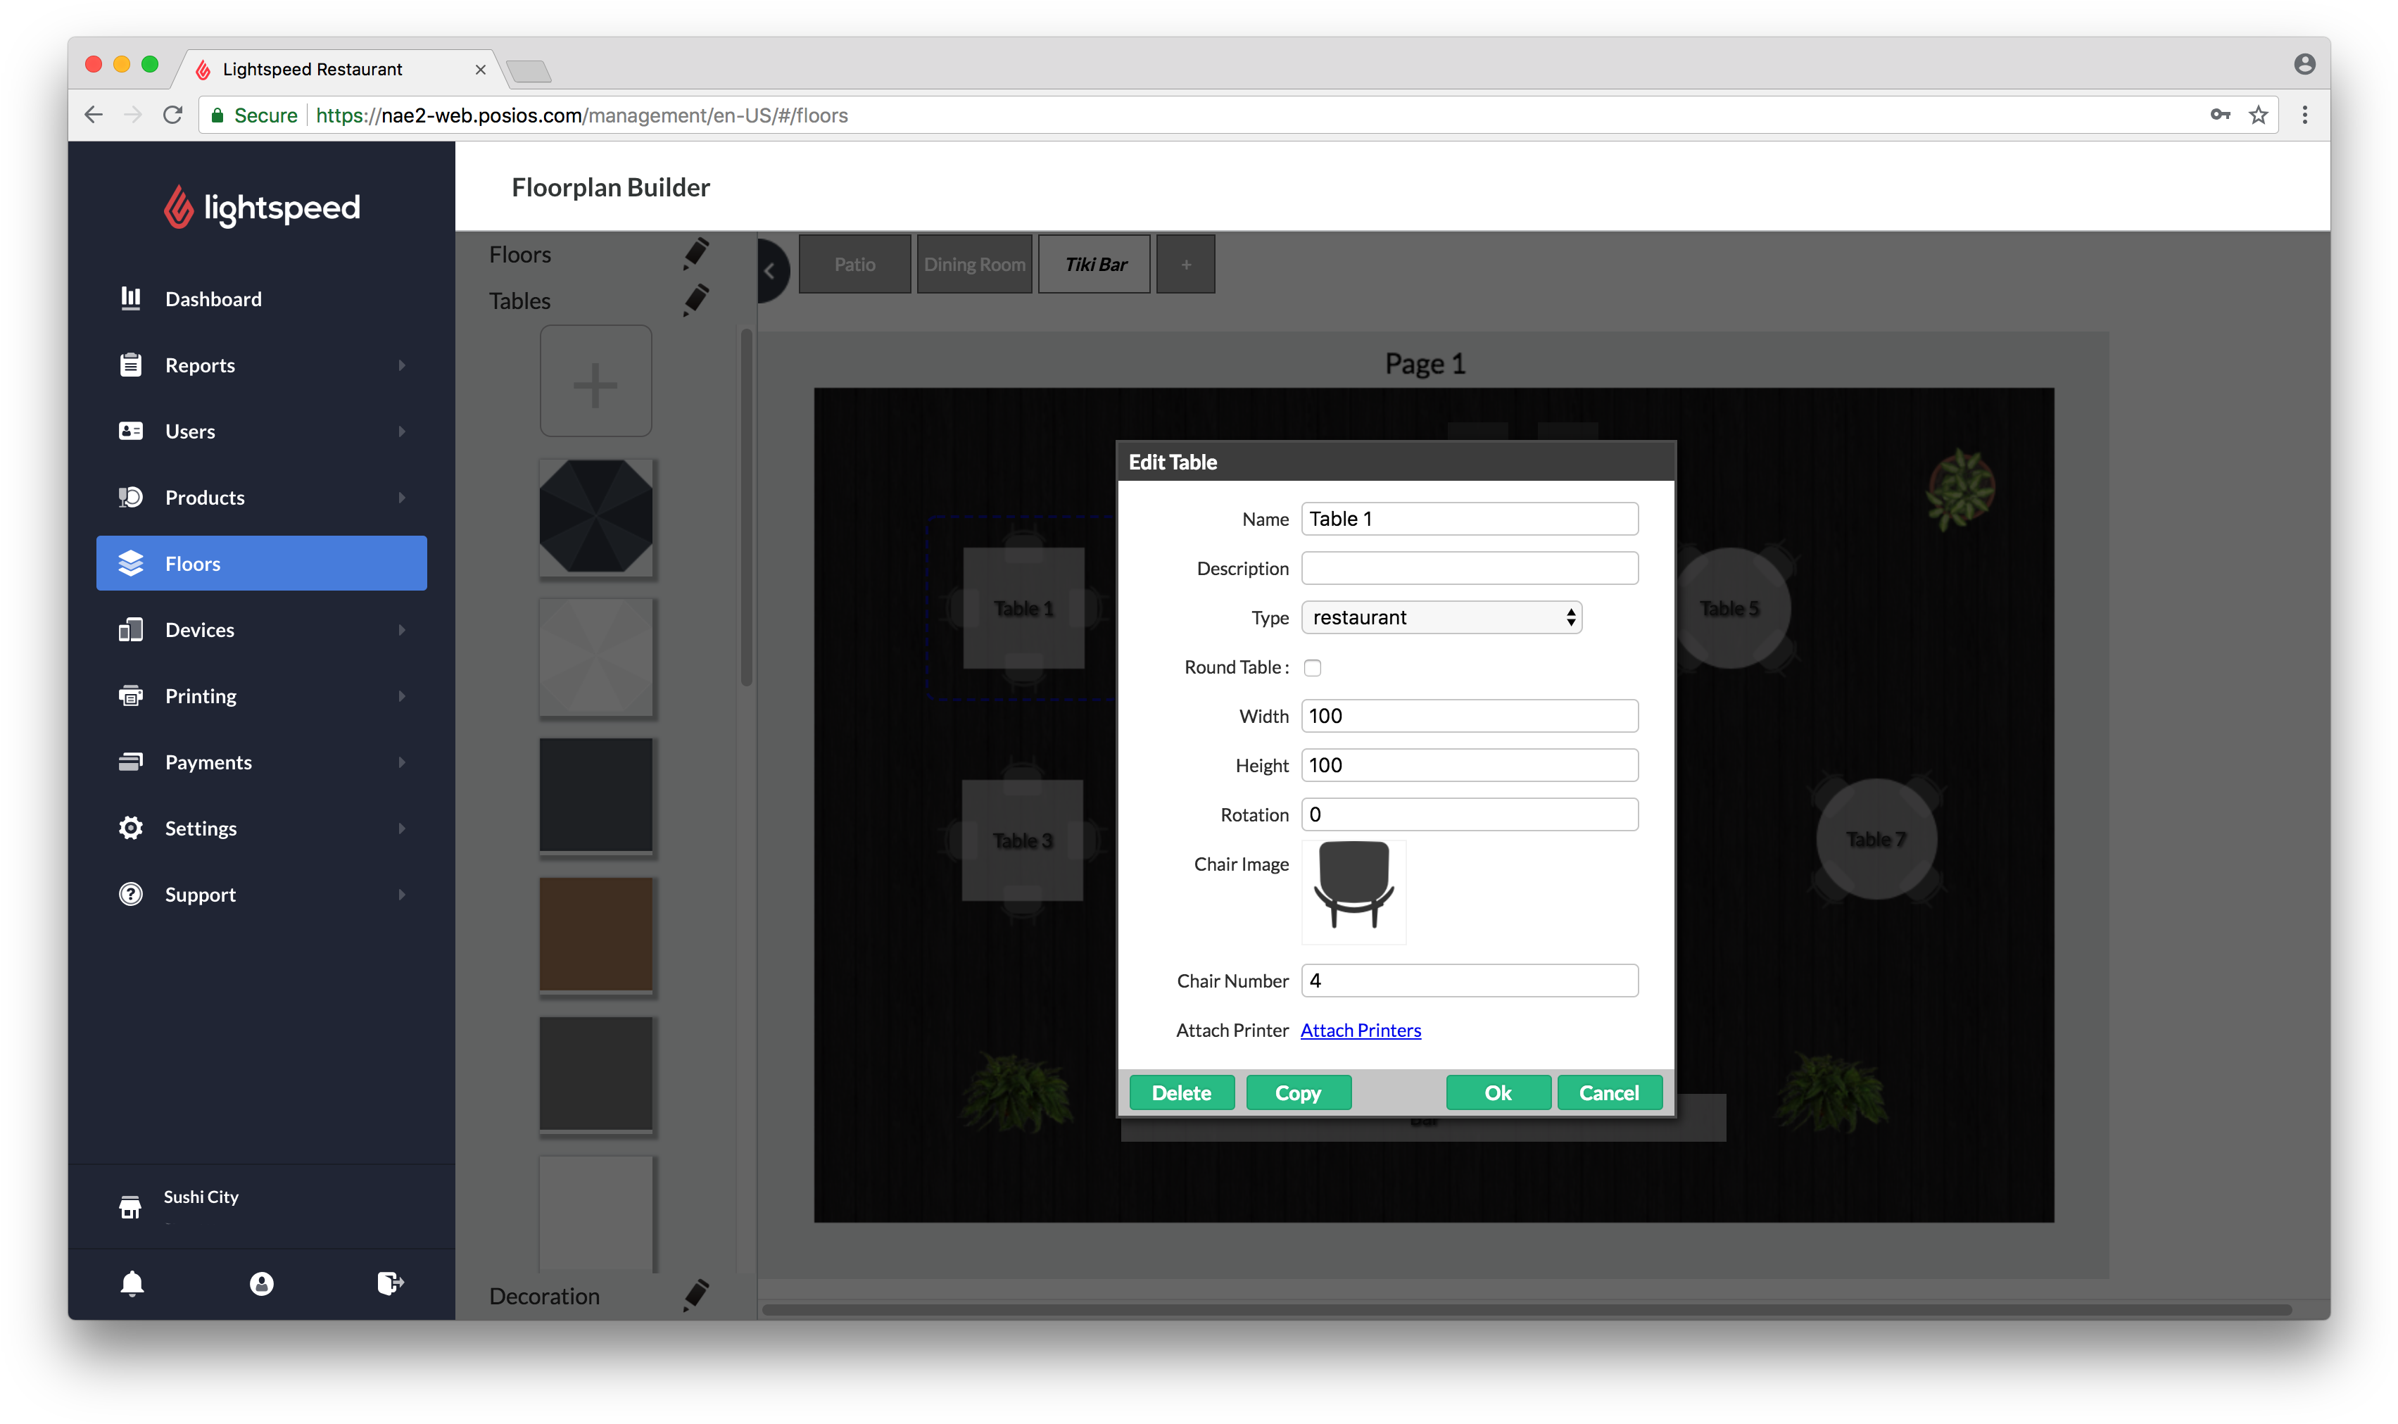Select the brown table swatch in Tables list
This screenshot has height=1424, width=2398.
[x=595, y=935]
